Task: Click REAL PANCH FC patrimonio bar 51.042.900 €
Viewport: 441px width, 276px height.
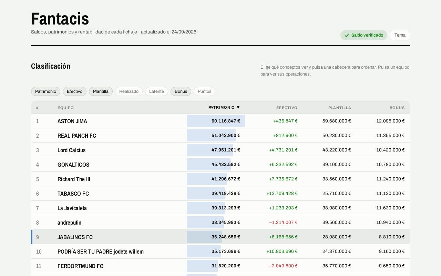Action: tap(212, 136)
